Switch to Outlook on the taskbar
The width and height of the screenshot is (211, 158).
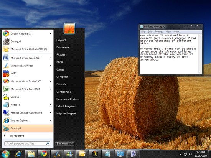coord(82,154)
